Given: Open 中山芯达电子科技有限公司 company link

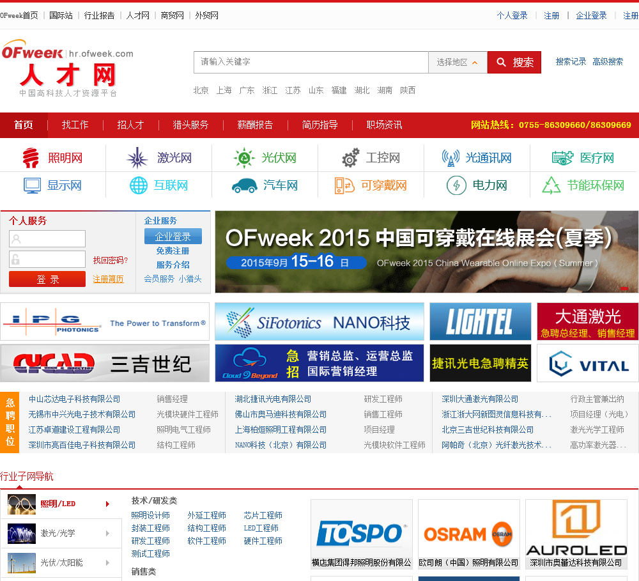Looking at the screenshot, I should coord(74,399).
